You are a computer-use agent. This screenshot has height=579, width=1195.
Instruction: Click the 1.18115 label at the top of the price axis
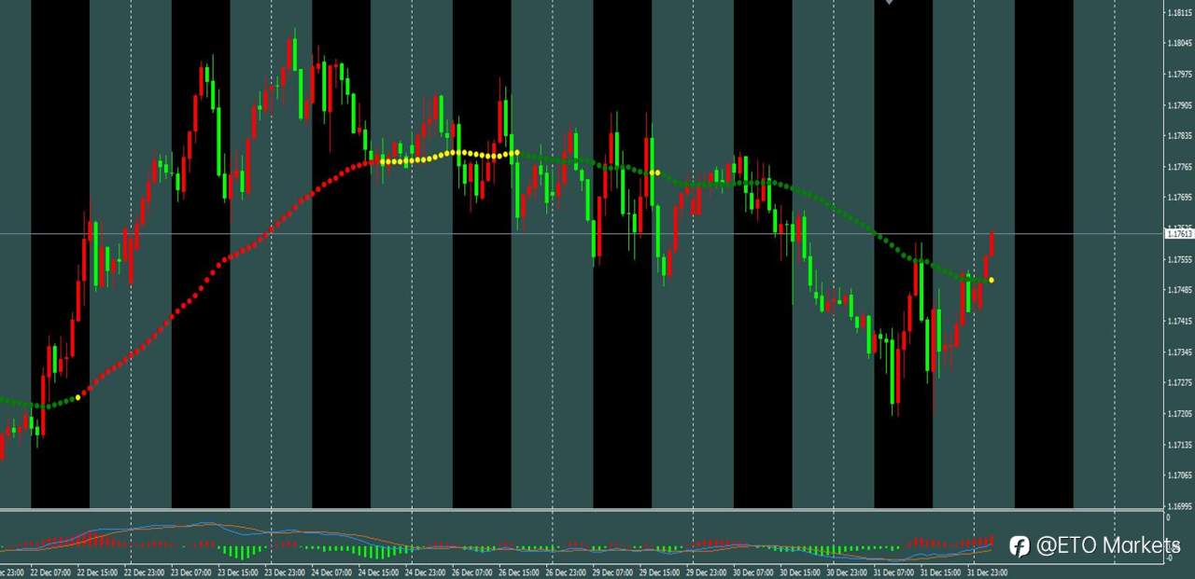point(1177,12)
